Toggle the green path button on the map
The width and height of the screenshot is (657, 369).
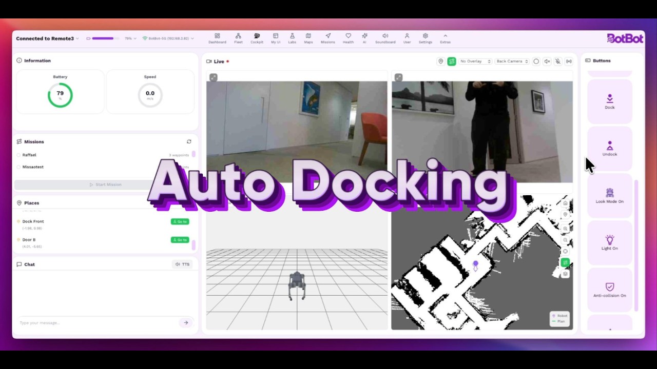click(x=565, y=262)
